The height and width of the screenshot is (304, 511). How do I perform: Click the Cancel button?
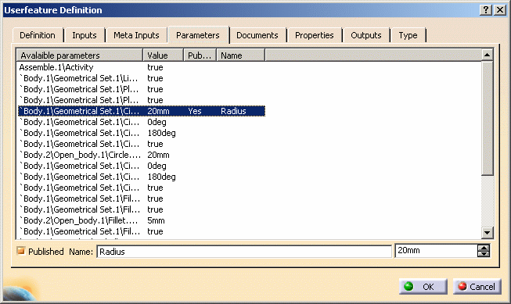point(477,287)
